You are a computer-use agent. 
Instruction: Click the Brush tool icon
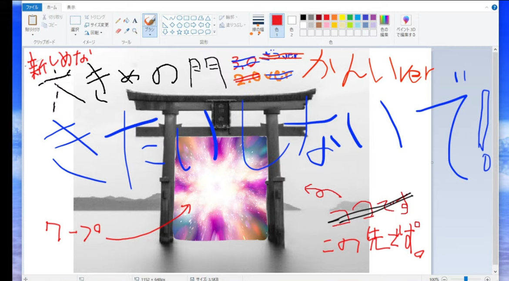150,21
